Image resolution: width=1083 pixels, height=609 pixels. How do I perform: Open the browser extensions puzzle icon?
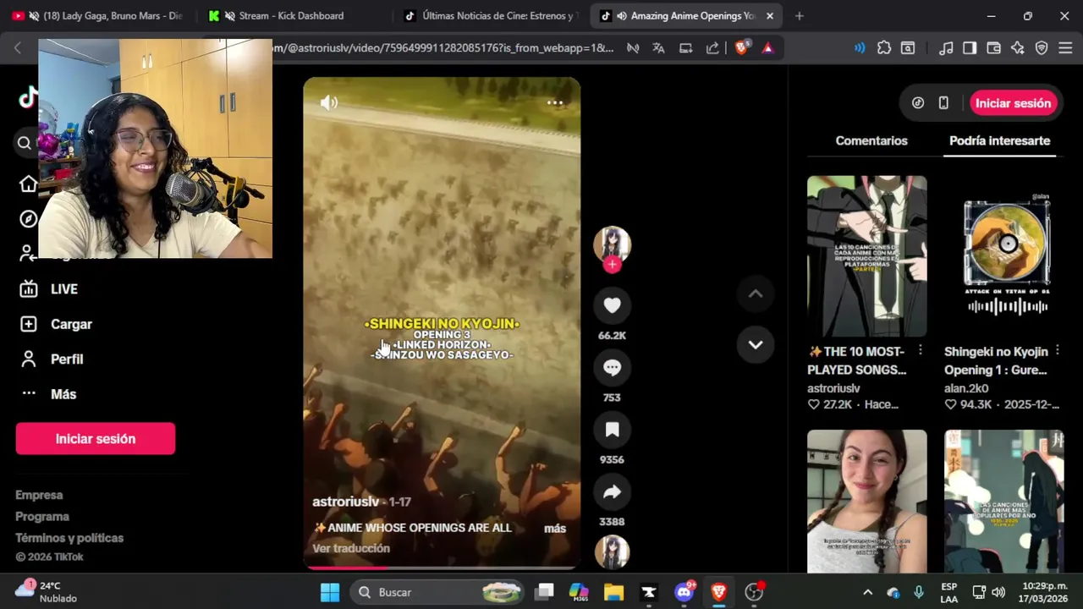coord(884,48)
